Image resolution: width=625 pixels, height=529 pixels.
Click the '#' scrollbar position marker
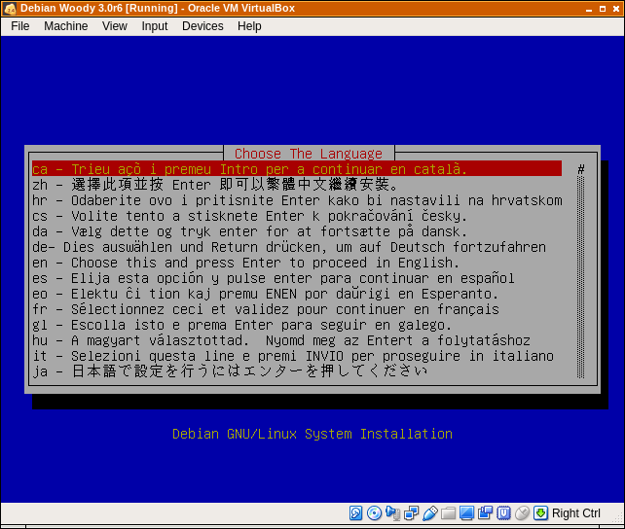[x=581, y=169]
